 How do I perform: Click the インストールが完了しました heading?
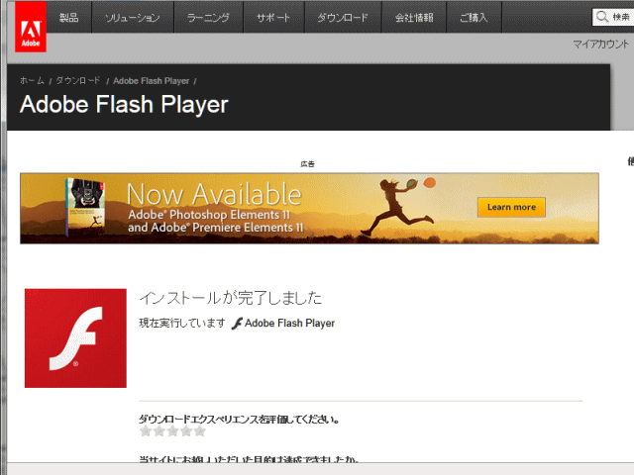(231, 298)
